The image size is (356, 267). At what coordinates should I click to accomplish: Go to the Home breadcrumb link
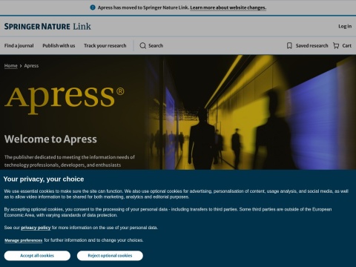[x=11, y=66]
